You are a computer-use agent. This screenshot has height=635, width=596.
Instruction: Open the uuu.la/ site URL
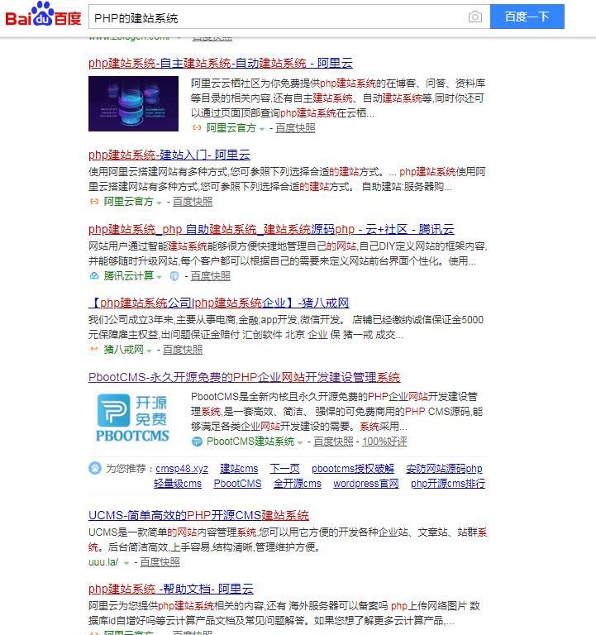pos(103,562)
